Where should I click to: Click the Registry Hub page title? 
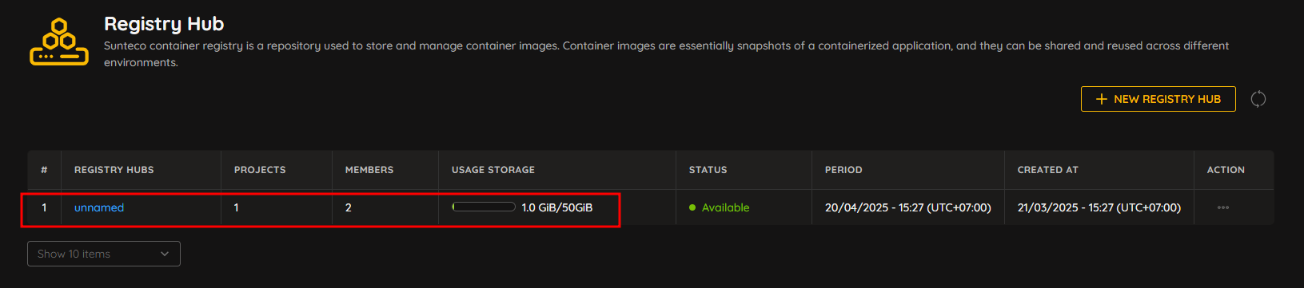pyautogui.click(x=164, y=24)
